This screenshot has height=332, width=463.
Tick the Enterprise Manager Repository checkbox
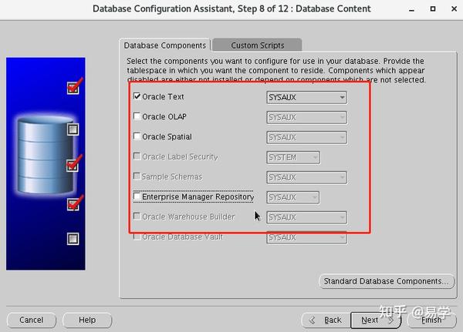tap(137, 196)
